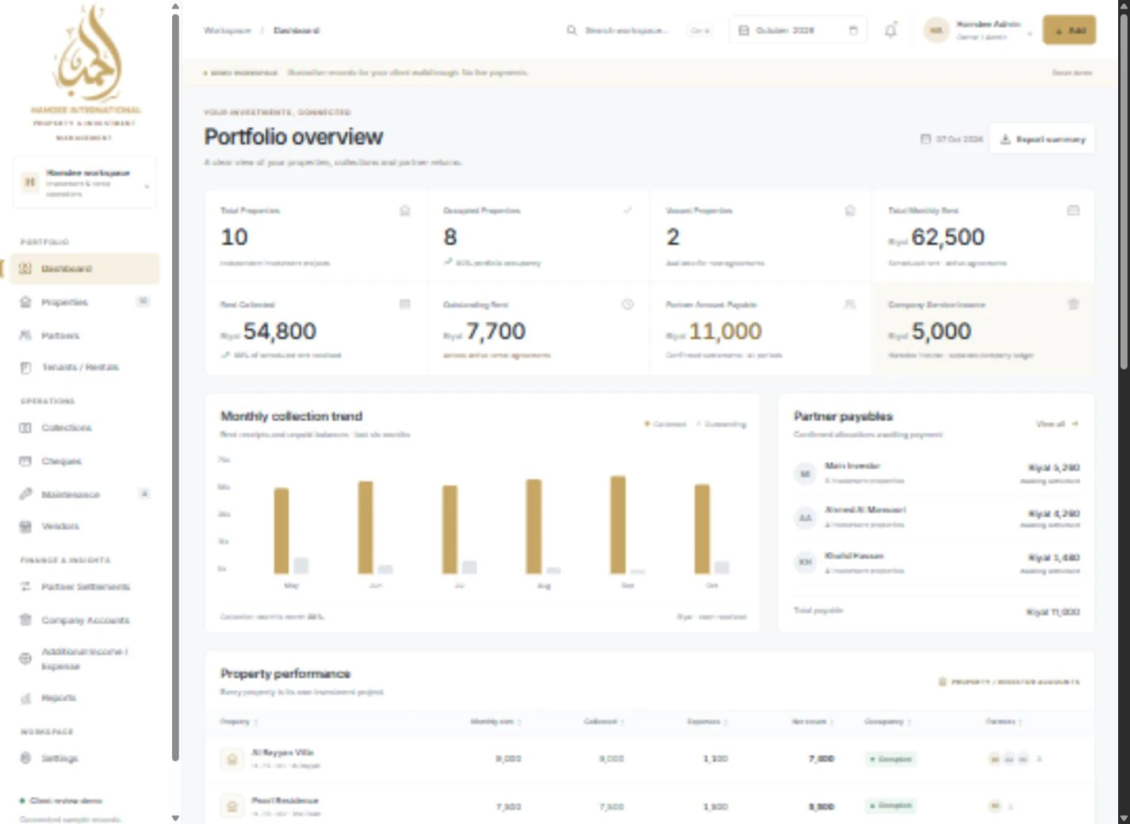Click the Partner Settlements arrows icon
Viewport: 1130px width, 824px height.
pos(25,587)
